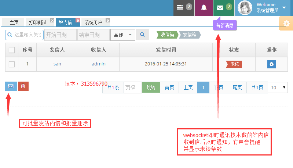Screen dimensions: 293x168
Task: Click the magnifier search button
Action: [x=142, y=35]
